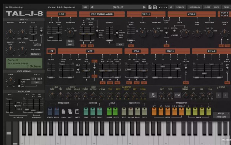This screenshot has height=145, width=231.
Task: Click the FX LOCK button
Action: 153,95
